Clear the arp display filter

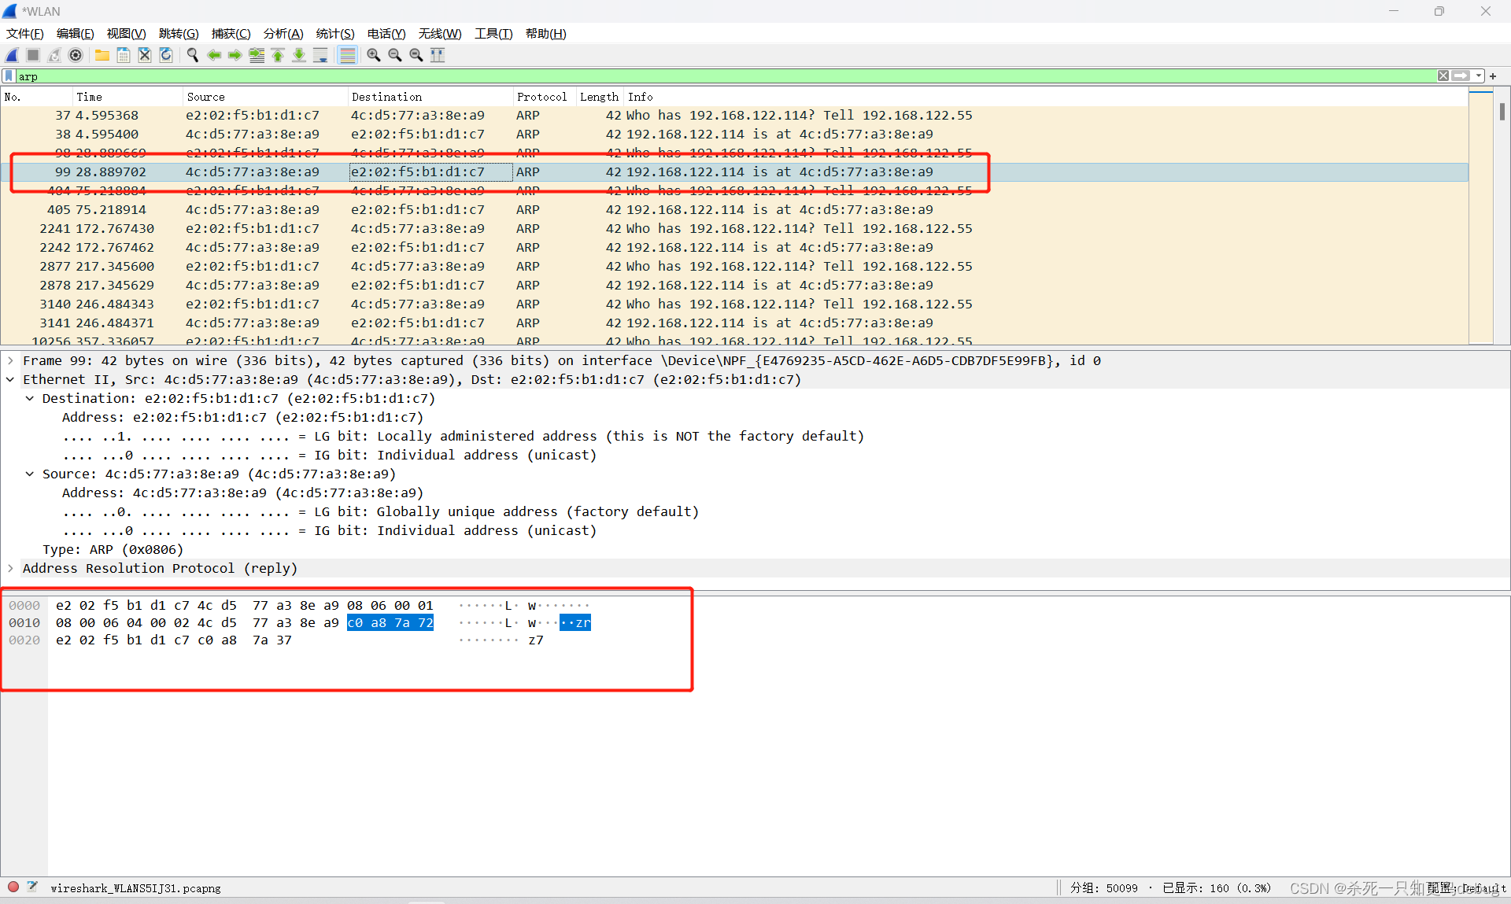(1443, 76)
